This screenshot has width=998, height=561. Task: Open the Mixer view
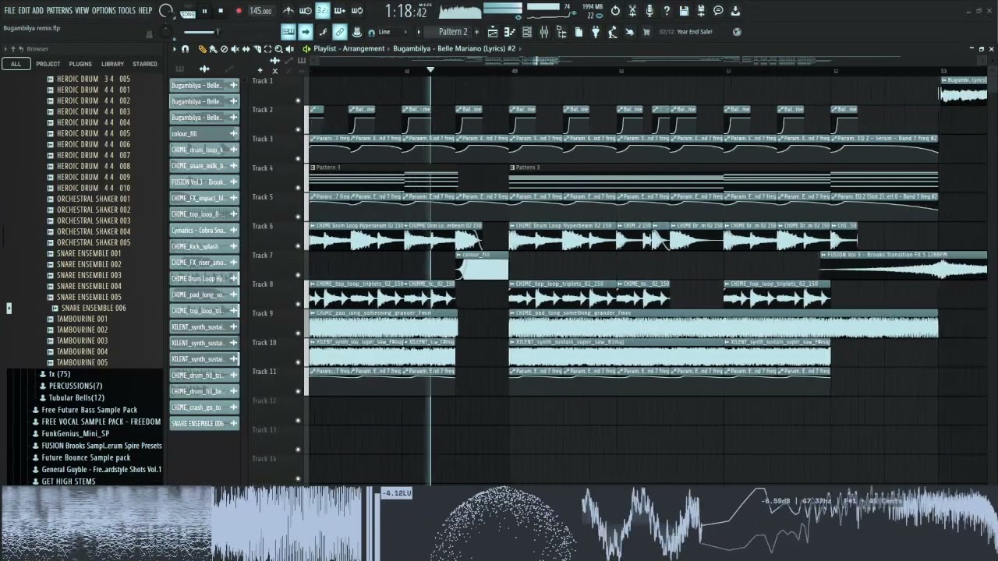[x=544, y=32]
